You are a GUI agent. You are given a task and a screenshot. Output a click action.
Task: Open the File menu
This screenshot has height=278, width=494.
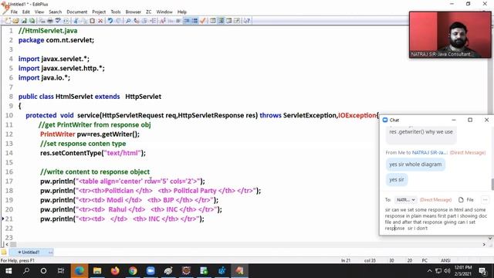(14, 12)
